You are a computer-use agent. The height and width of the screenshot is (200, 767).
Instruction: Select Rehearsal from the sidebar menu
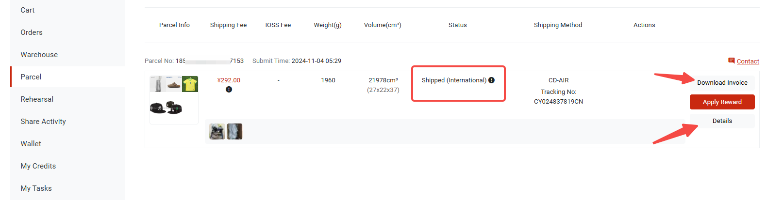click(37, 99)
